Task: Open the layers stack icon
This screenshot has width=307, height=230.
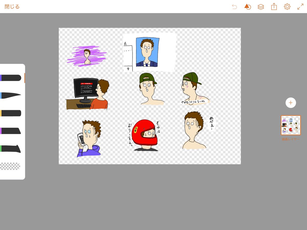Action: (261, 7)
